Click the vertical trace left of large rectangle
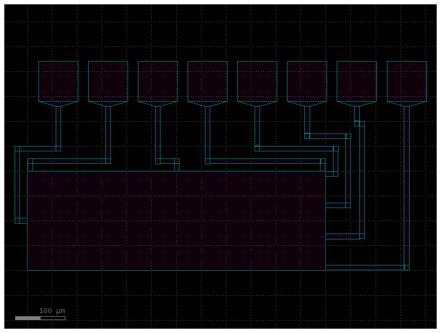The image size is (441, 333). tap(17, 184)
